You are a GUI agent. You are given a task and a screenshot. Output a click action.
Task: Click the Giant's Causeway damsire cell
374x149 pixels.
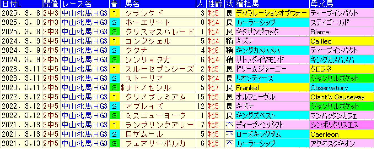(341, 97)
